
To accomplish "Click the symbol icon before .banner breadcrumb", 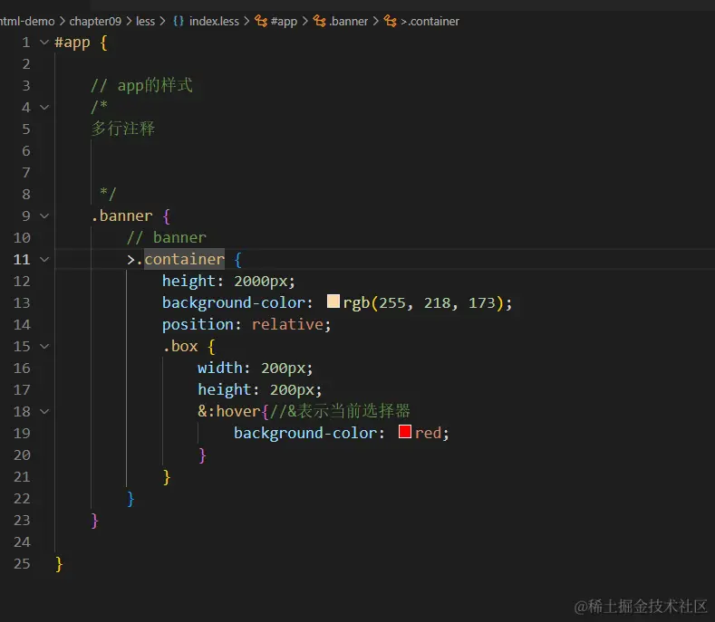I will click(319, 21).
